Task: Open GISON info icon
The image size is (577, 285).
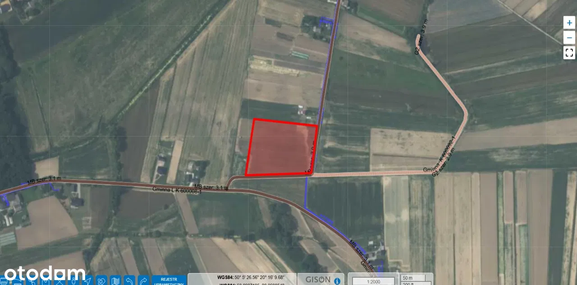Action: coord(337,280)
